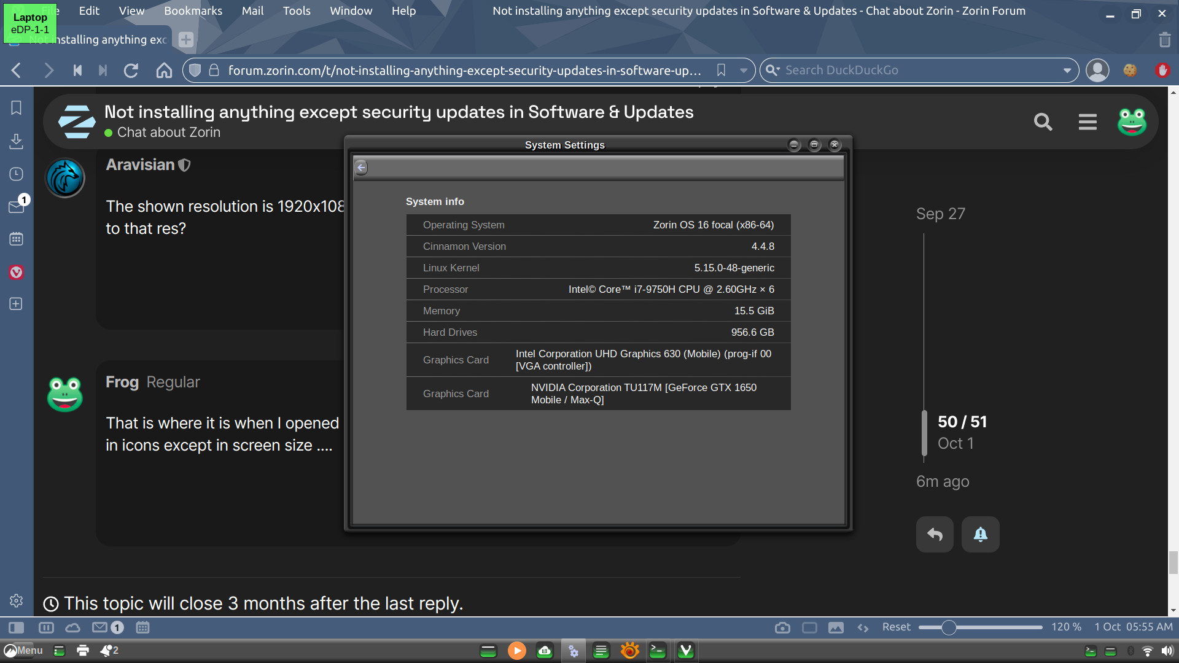Open status bar calendar icon
1179x663 pixels.
[x=142, y=627]
